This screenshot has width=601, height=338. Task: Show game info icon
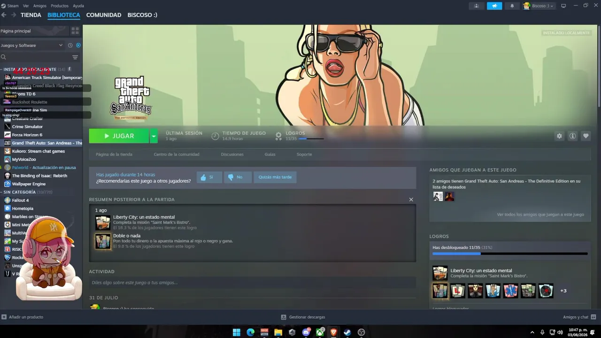coord(572,136)
